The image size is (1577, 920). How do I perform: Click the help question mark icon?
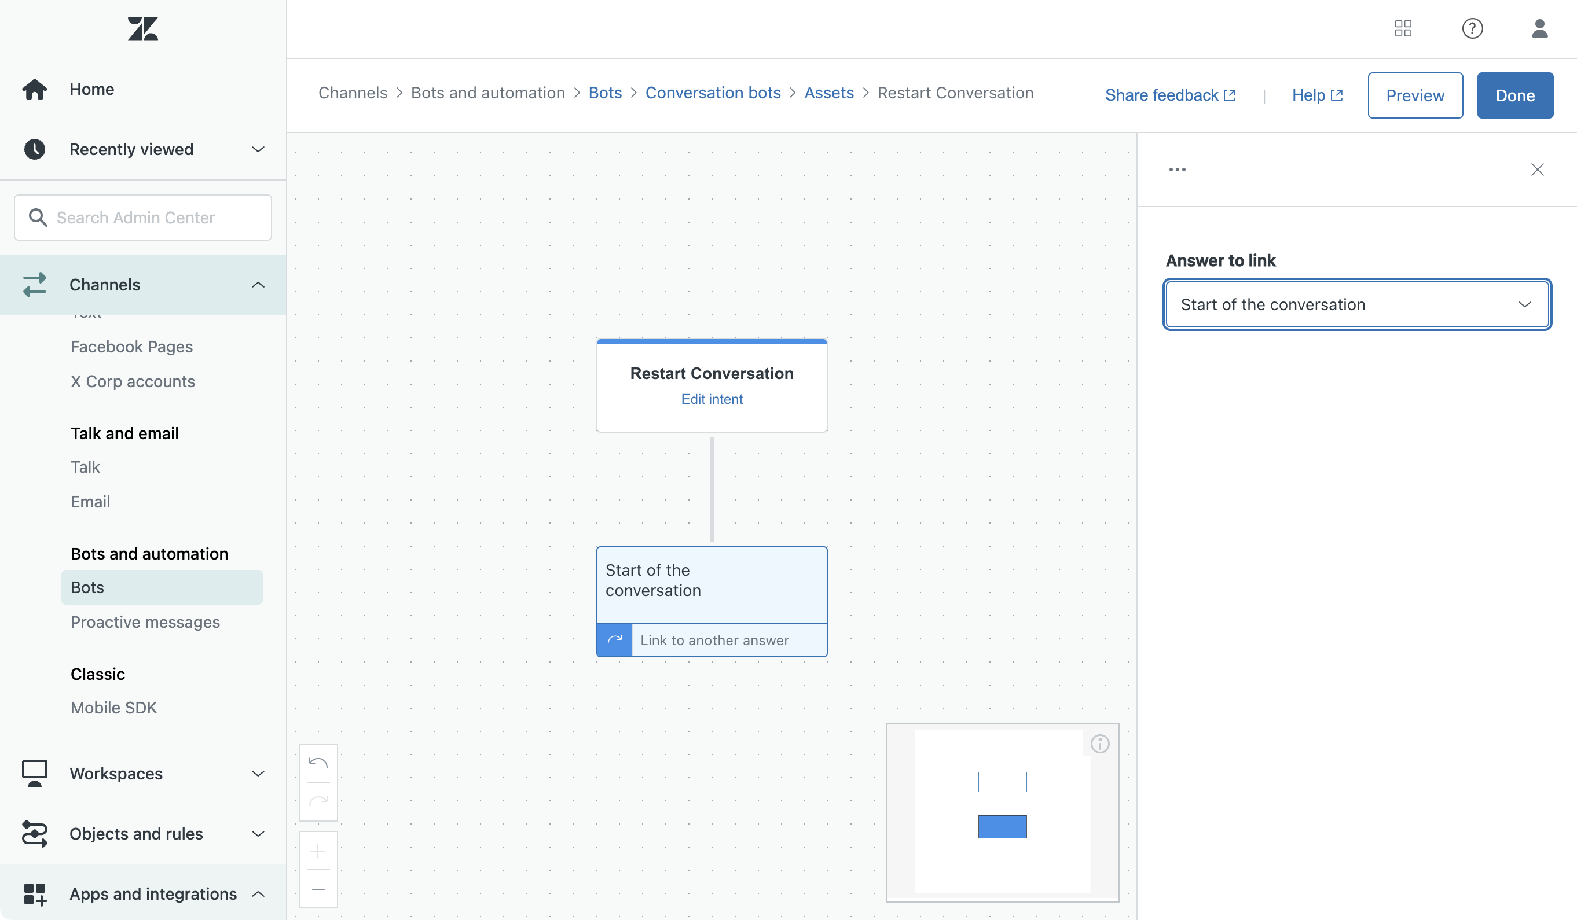click(1472, 29)
